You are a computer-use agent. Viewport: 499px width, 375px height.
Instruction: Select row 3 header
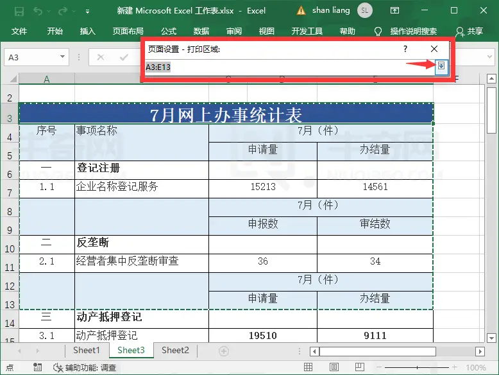coord(10,114)
